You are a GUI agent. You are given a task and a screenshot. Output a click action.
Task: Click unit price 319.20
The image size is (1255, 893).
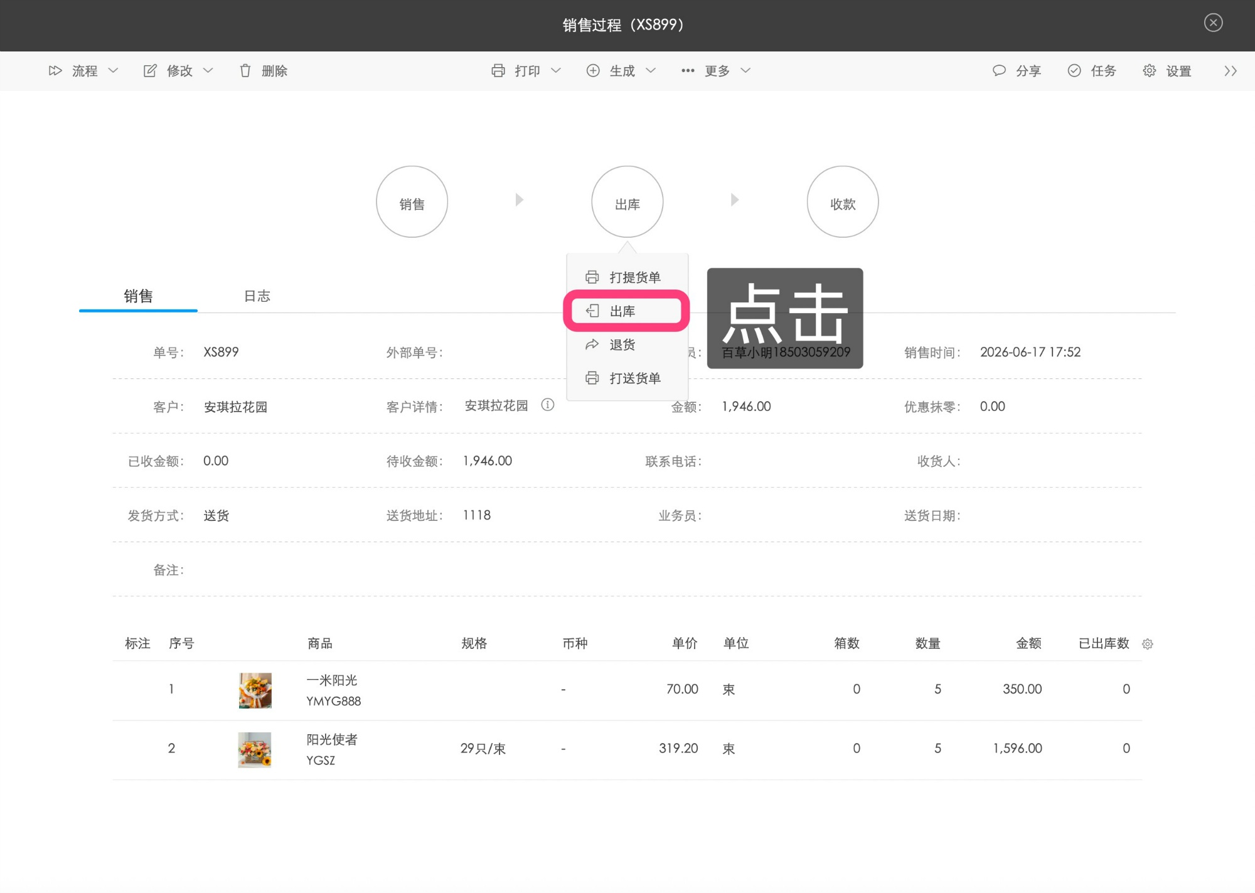[678, 748]
